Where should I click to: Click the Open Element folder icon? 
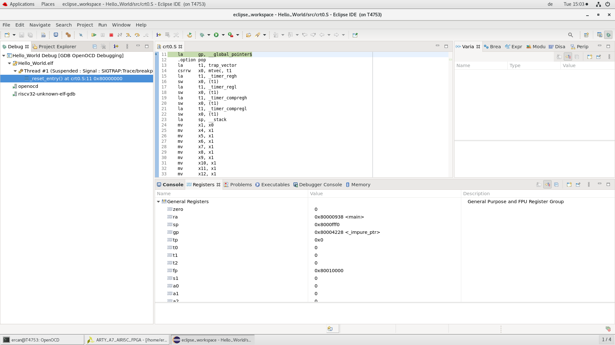(249, 35)
